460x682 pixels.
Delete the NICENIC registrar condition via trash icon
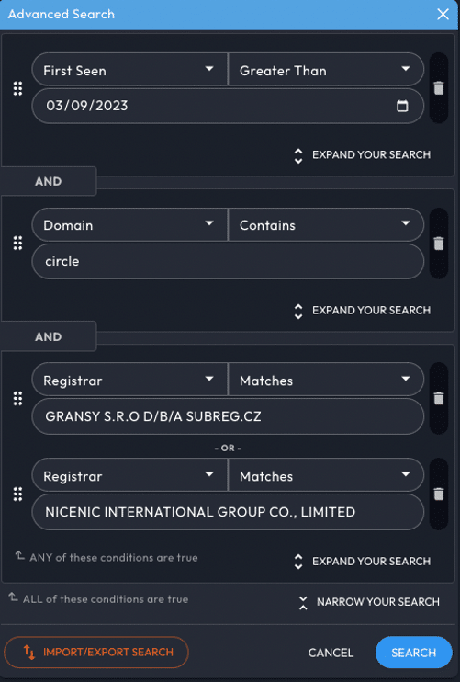tap(439, 494)
